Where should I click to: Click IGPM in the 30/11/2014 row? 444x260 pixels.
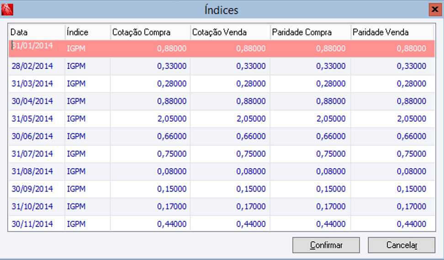tap(76, 224)
